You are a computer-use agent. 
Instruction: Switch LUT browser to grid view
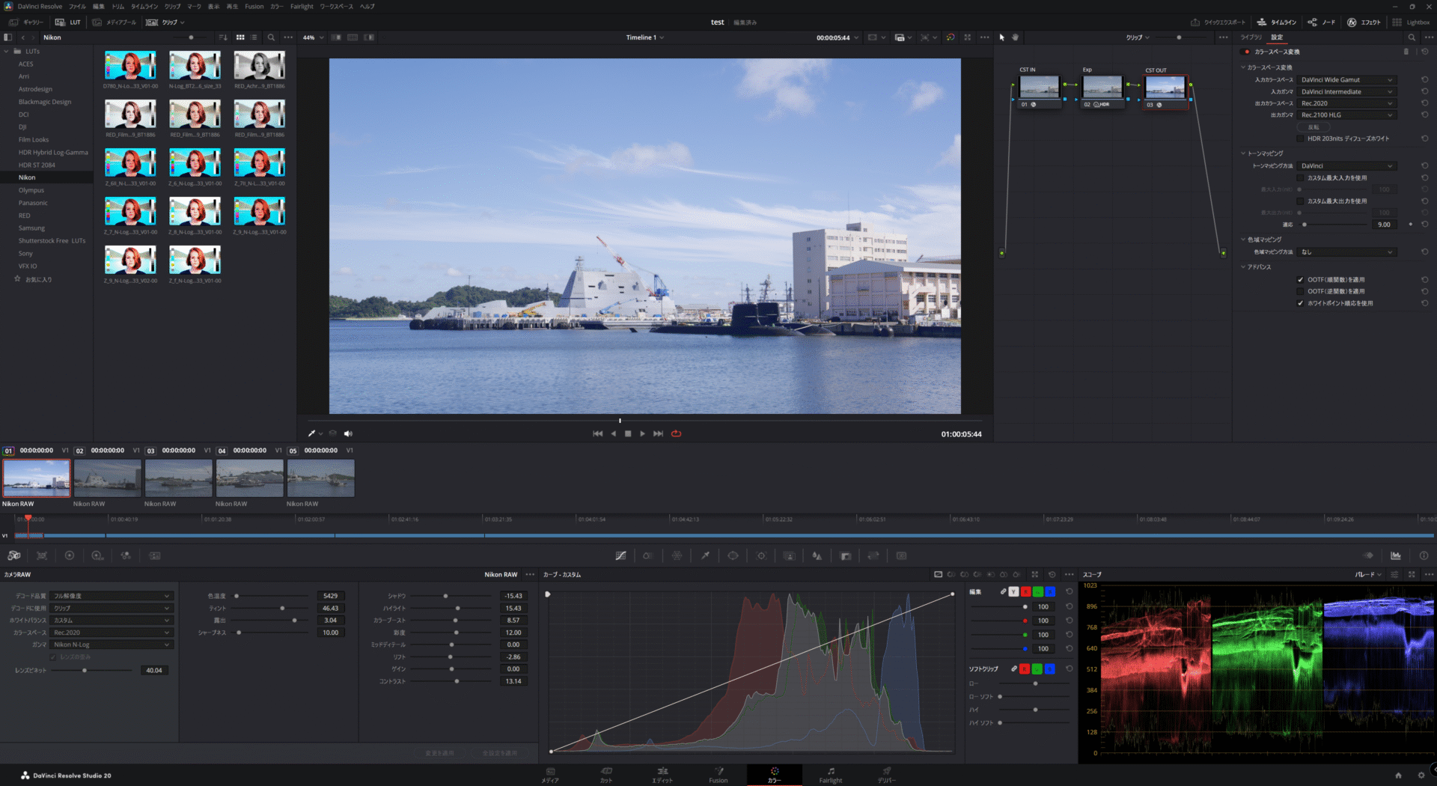(240, 37)
